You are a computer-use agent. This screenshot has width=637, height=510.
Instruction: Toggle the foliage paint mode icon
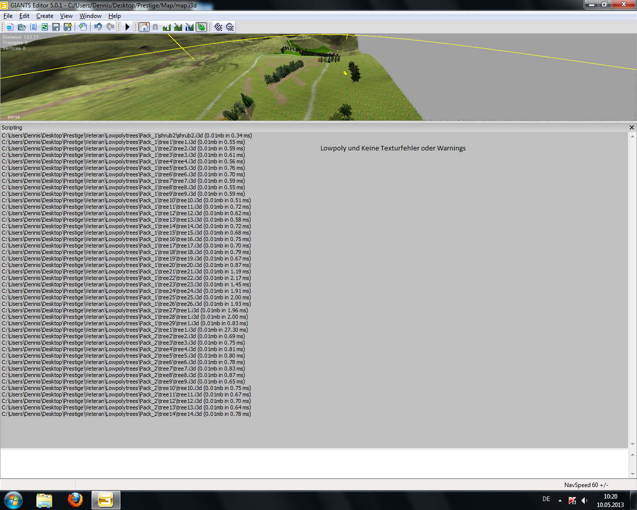(x=201, y=27)
